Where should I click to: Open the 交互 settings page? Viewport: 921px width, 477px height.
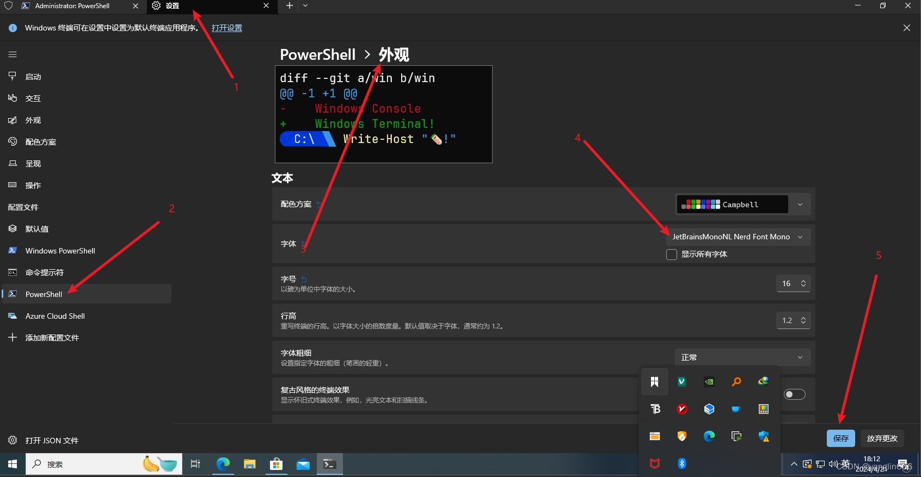coord(87,98)
